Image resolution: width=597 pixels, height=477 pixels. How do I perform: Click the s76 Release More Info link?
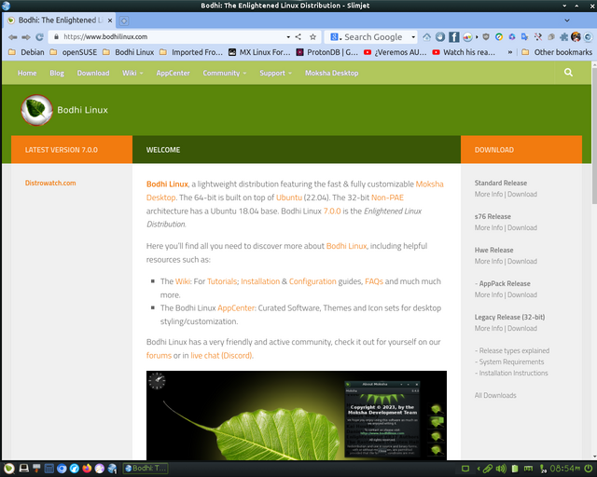click(489, 228)
